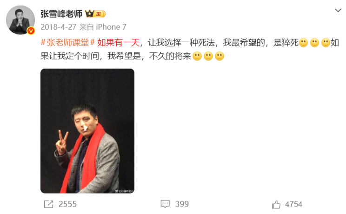Click the level III member badge
This screenshot has width=346, height=214.
(100, 14)
